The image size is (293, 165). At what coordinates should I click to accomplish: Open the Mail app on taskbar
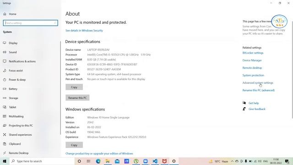click(117, 161)
